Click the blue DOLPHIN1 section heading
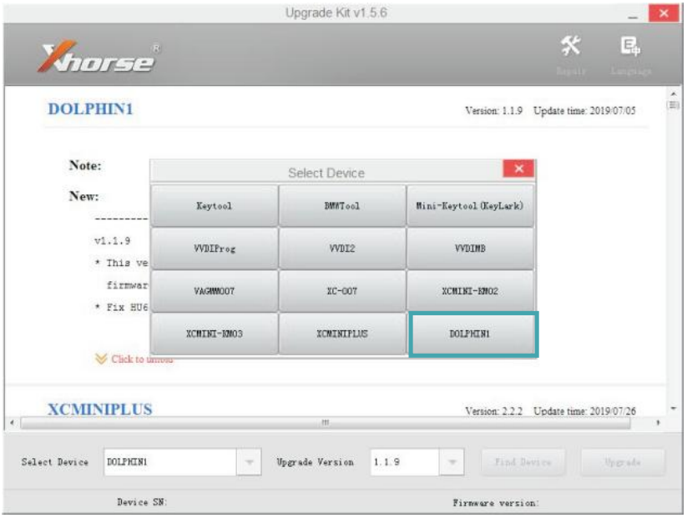Screen dimensions: 687x518 click(x=90, y=109)
